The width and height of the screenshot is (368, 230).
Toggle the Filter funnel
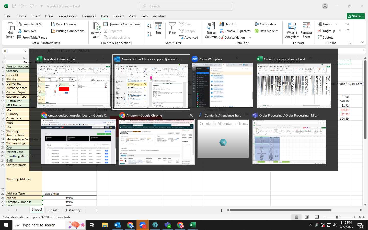pyautogui.click(x=172, y=28)
